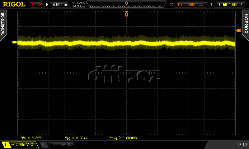Click the channel 1 ground reference marker
The height and width of the screenshot is (149, 249).
(x=14, y=42)
